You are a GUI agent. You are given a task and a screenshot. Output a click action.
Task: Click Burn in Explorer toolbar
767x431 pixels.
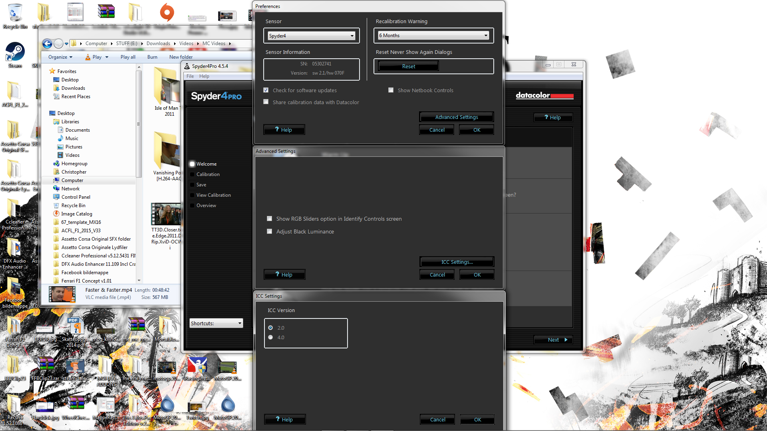click(152, 57)
